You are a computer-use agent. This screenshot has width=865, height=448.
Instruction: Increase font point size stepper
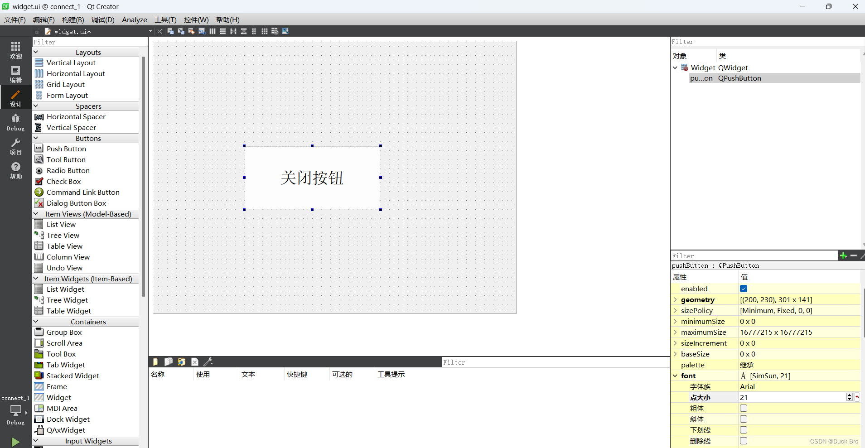[x=849, y=395]
